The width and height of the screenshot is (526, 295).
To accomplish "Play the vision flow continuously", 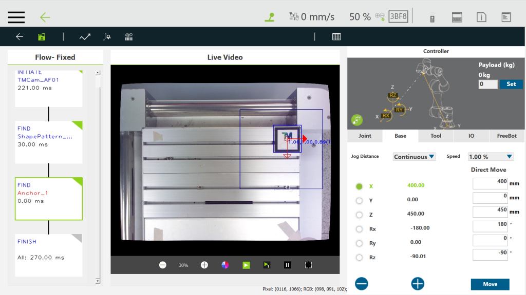I will [246, 265].
